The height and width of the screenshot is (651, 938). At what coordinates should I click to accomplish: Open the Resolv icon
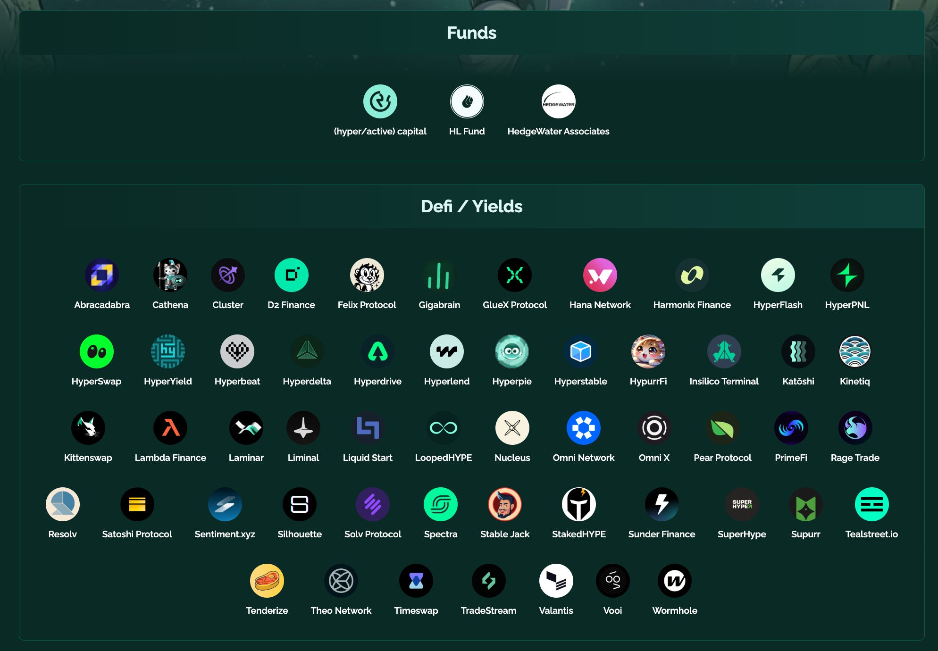point(63,504)
